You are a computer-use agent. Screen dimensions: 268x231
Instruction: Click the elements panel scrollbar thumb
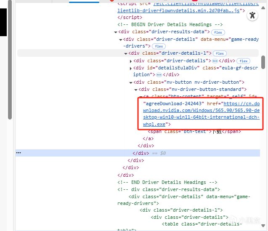[263, 62]
